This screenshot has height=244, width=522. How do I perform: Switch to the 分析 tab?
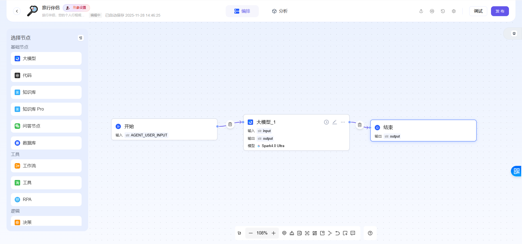click(x=280, y=11)
